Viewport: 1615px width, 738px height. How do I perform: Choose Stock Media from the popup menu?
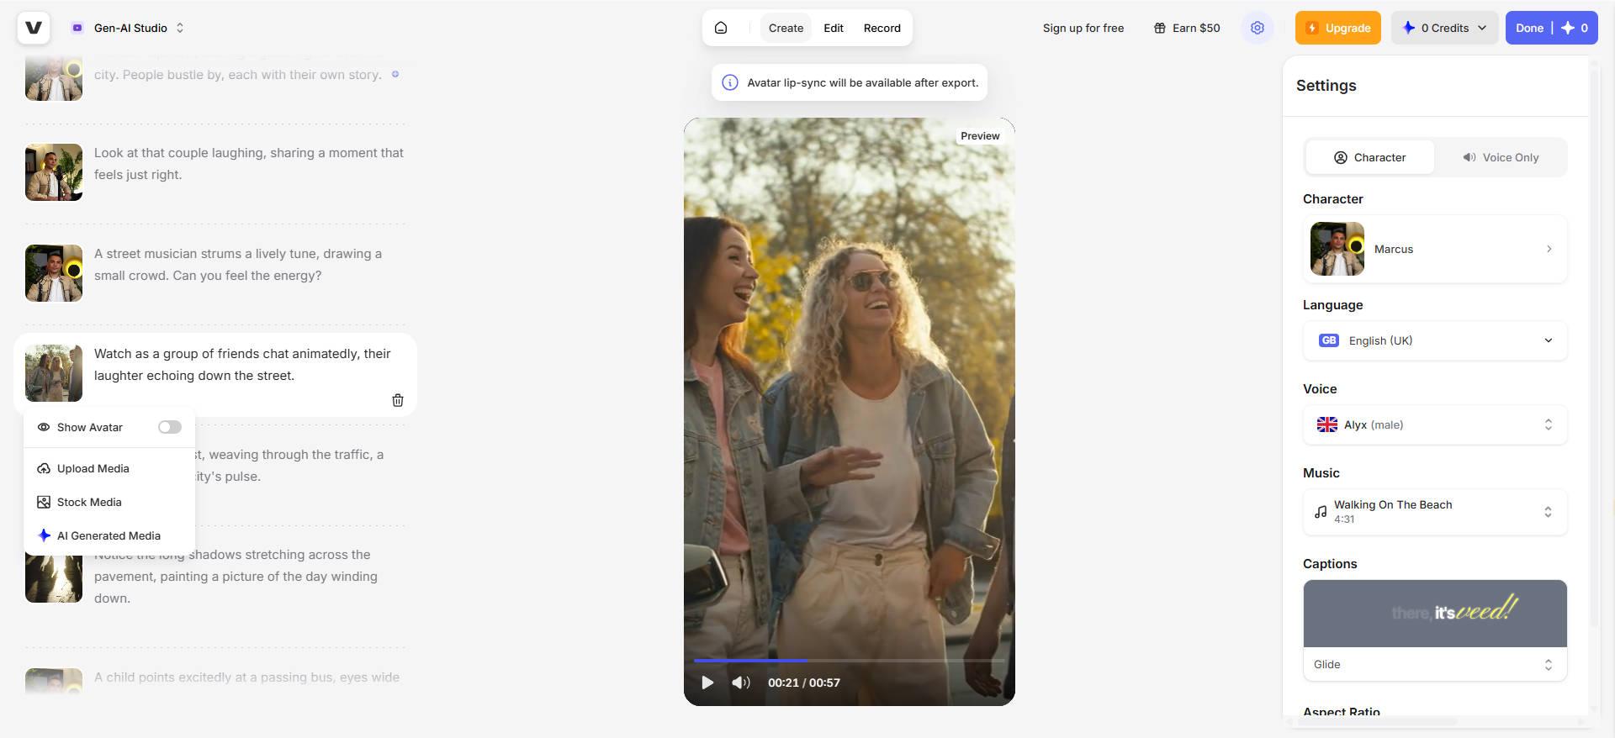[109, 502]
